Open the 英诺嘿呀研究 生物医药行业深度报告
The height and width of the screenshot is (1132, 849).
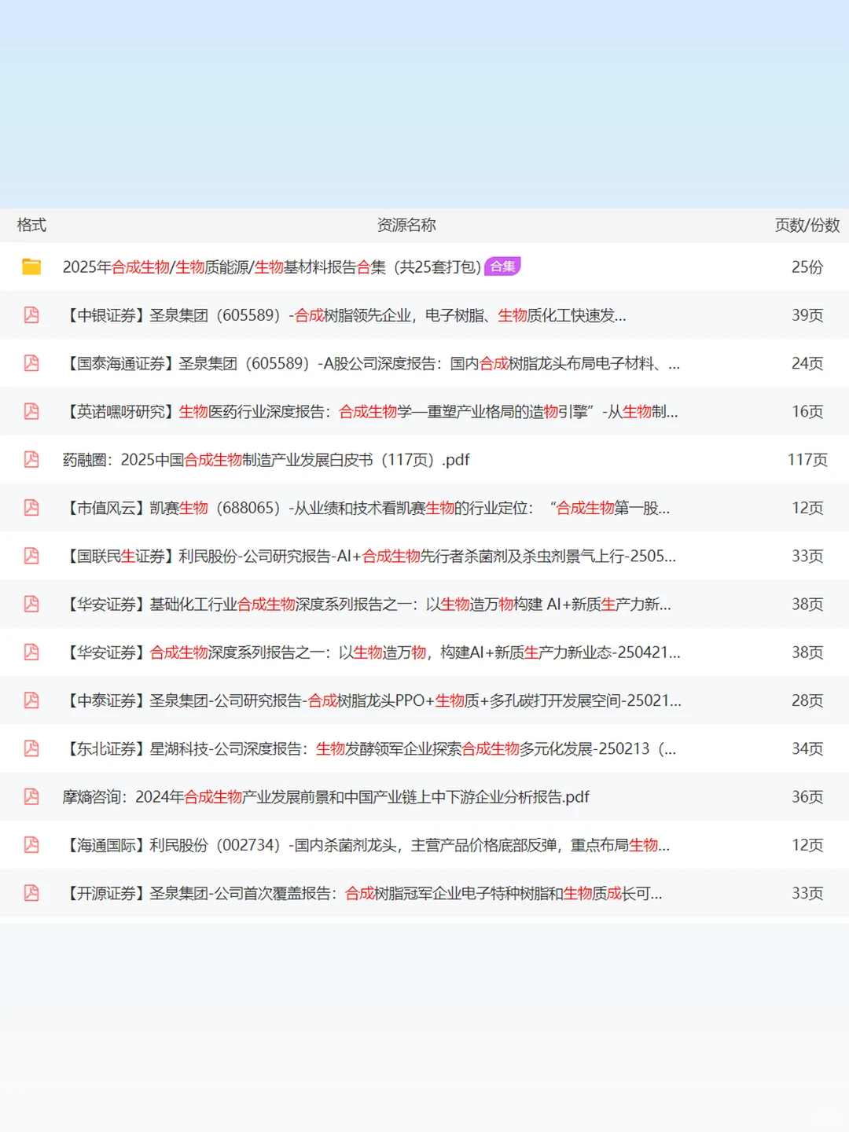pos(370,411)
